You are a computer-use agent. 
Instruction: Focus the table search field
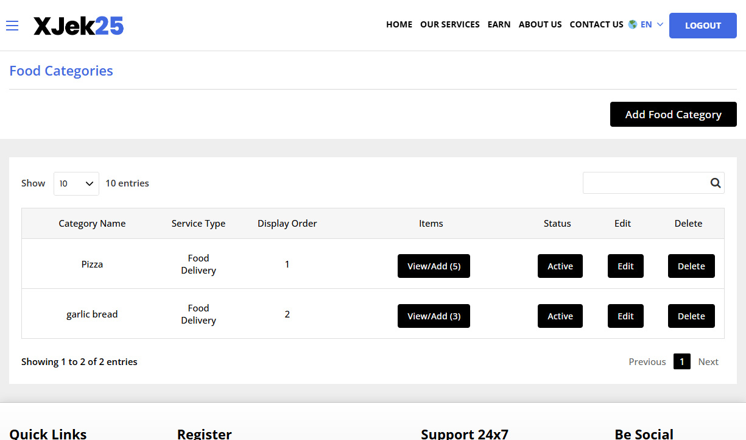click(644, 183)
